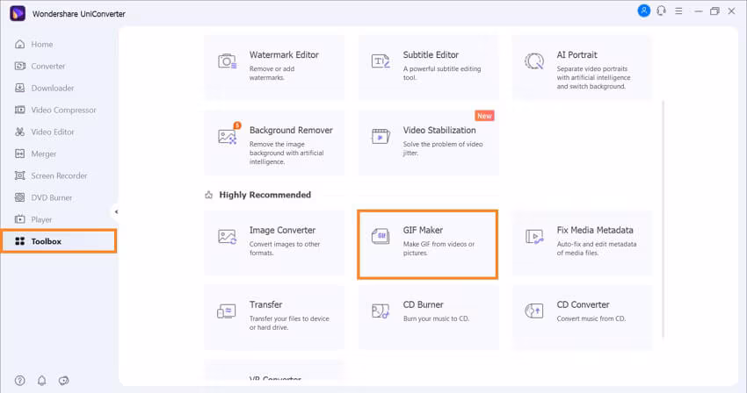Select Toolbox in the sidebar
The height and width of the screenshot is (393, 747).
(x=59, y=241)
